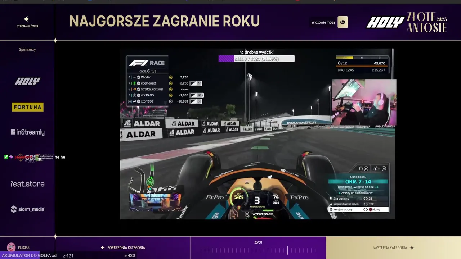Click the McLaren logo beside nitroBoaDupczyciel
This screenshot has width=461, height=259.
coord(134,89)
